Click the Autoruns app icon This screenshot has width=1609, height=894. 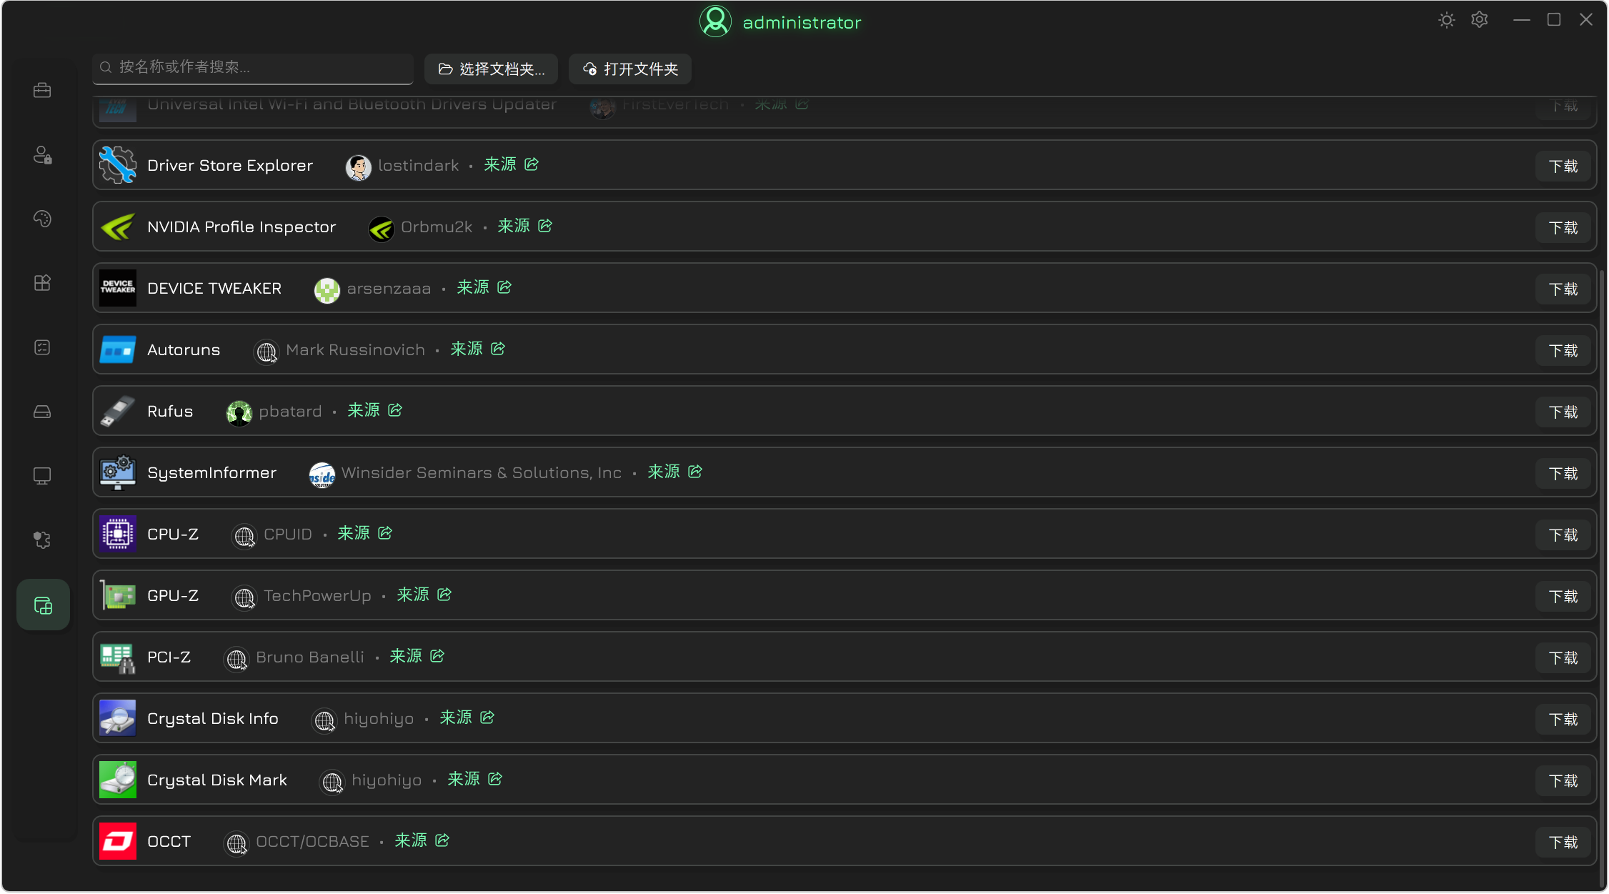click(118, 349)
